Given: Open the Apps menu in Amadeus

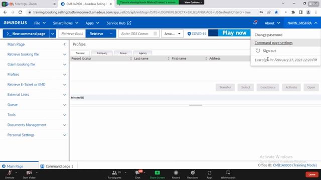Looking at the screenshot, I should point(92,23).
